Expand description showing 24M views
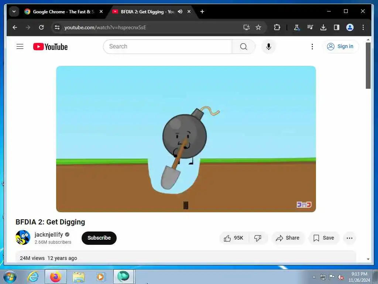The width and height of the screenshot is (378, 284). [186, 257]
